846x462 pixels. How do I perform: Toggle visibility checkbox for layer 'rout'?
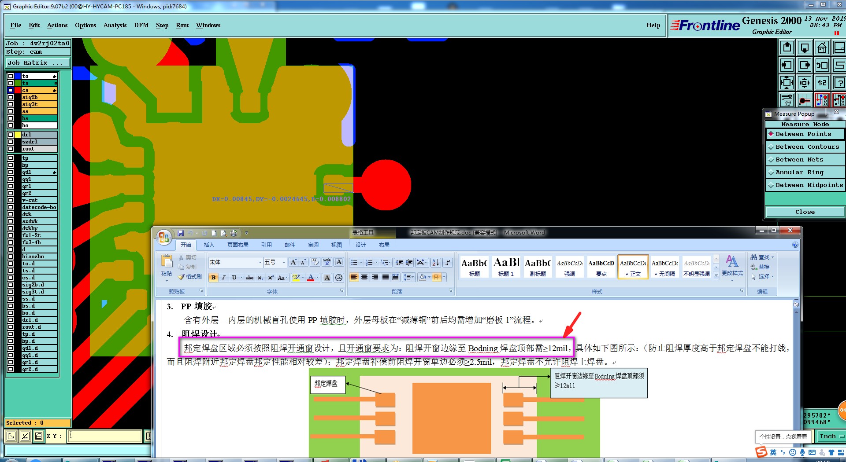tap(11, 149)
